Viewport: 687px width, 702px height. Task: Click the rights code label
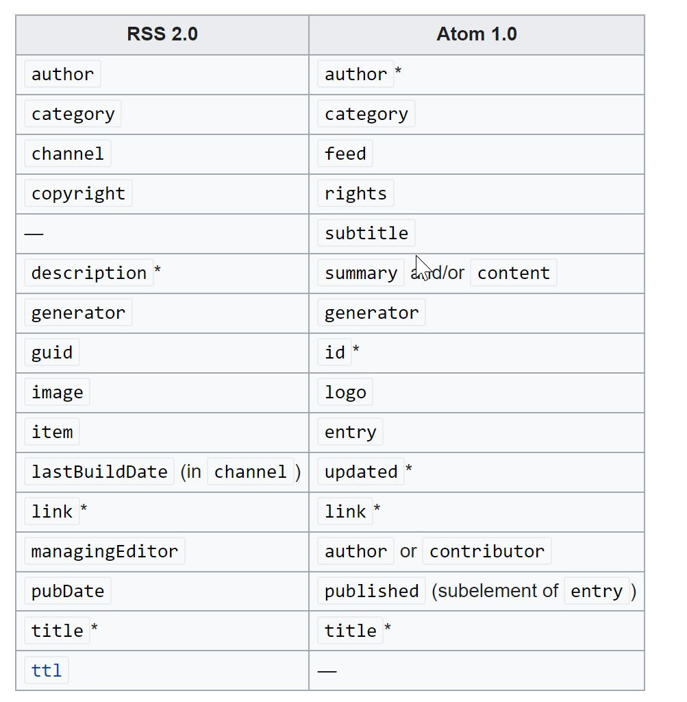pyautogui.click(x=355, y=193)
